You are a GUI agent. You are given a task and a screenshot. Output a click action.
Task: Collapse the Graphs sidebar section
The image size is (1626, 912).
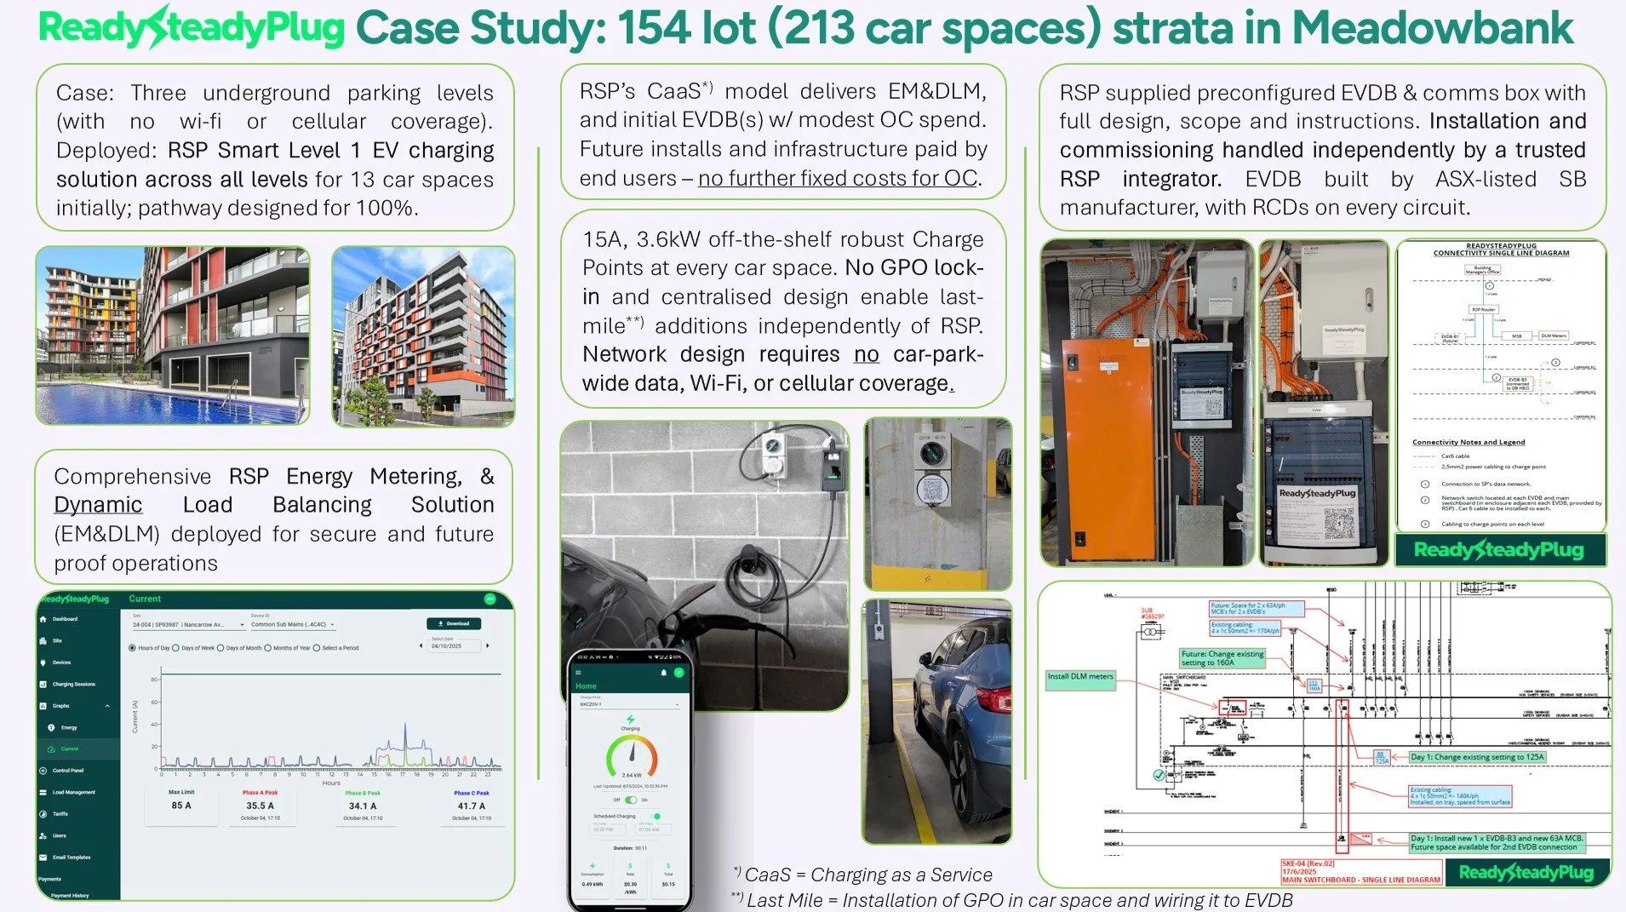(107, 706)
